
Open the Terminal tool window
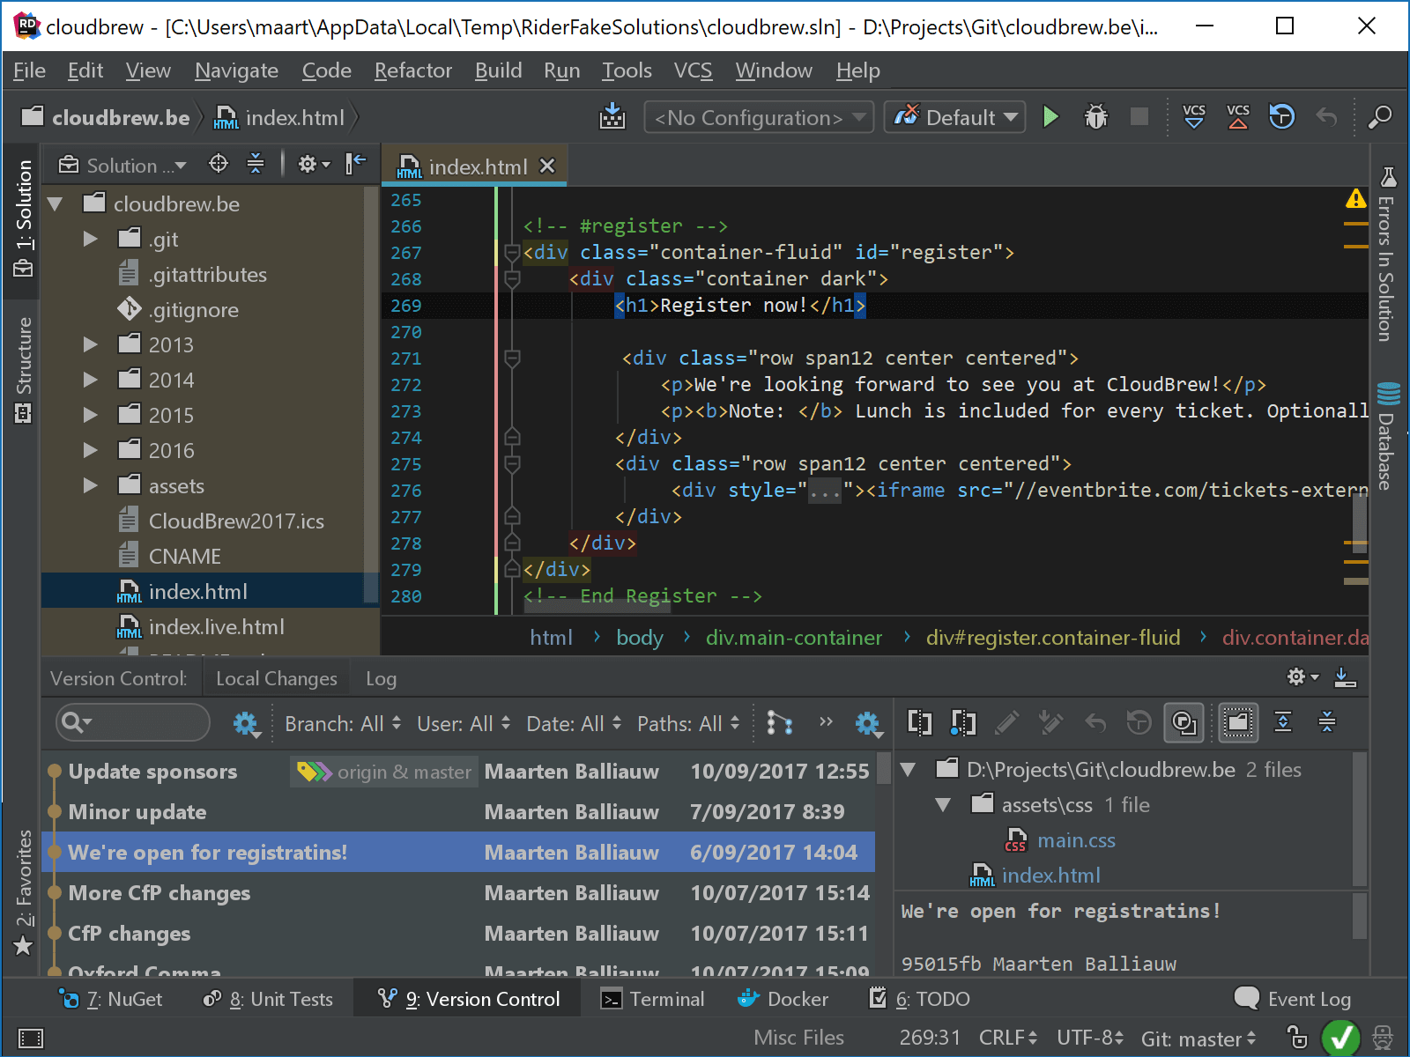pos(652,999)
